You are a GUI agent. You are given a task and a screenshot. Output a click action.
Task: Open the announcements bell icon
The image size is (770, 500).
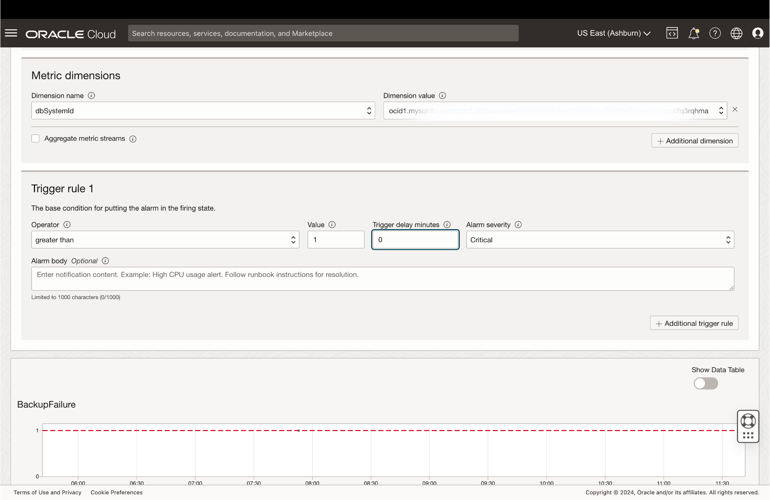693,33
